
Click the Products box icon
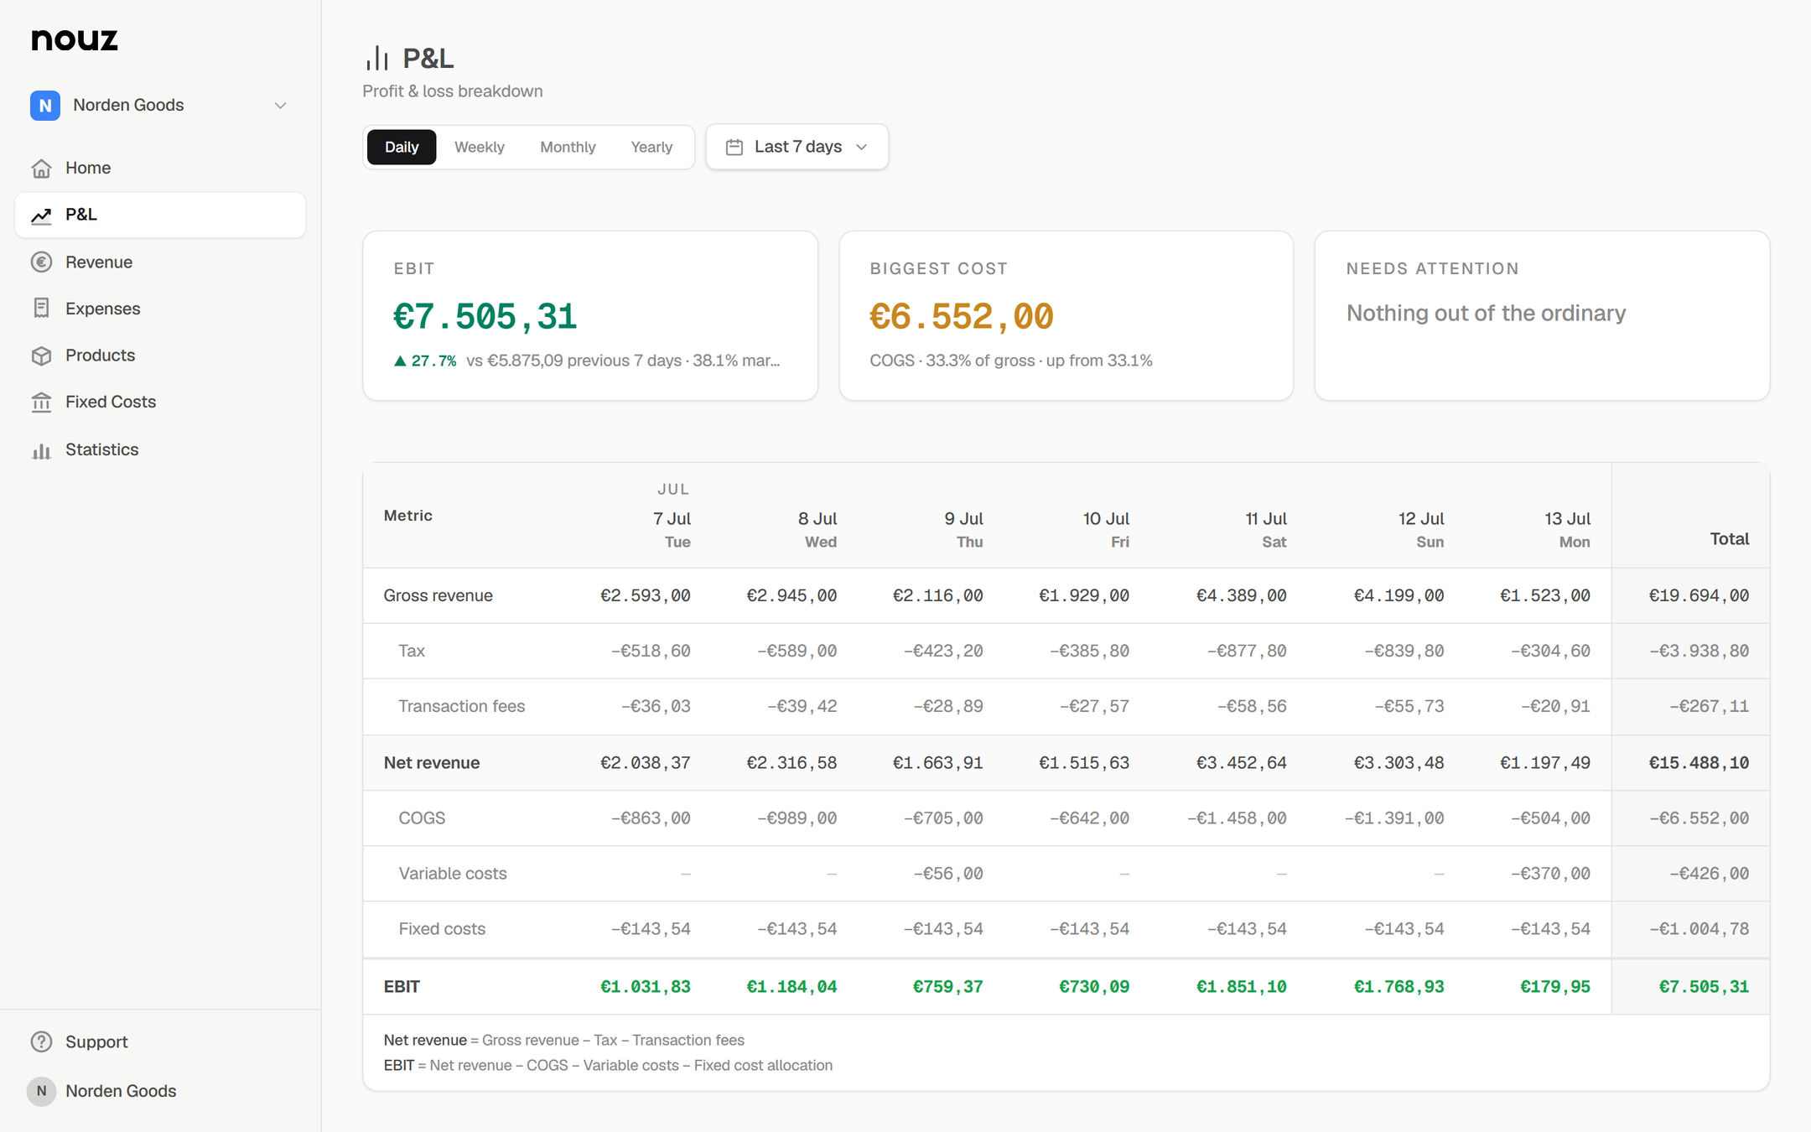click(41, 356)
